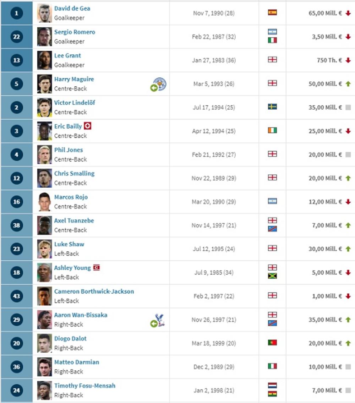Image resolution: width=355 pixels, height=403 pixels.
Task: Click Luke Shaw's portrait photo
Action: click(x=44, y=249)
